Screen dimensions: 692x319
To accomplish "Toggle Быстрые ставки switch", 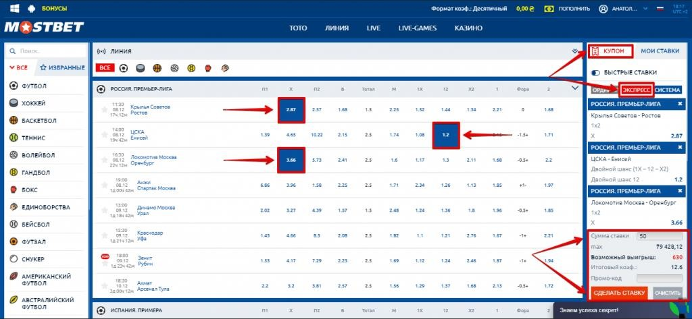I will [595, 73].
